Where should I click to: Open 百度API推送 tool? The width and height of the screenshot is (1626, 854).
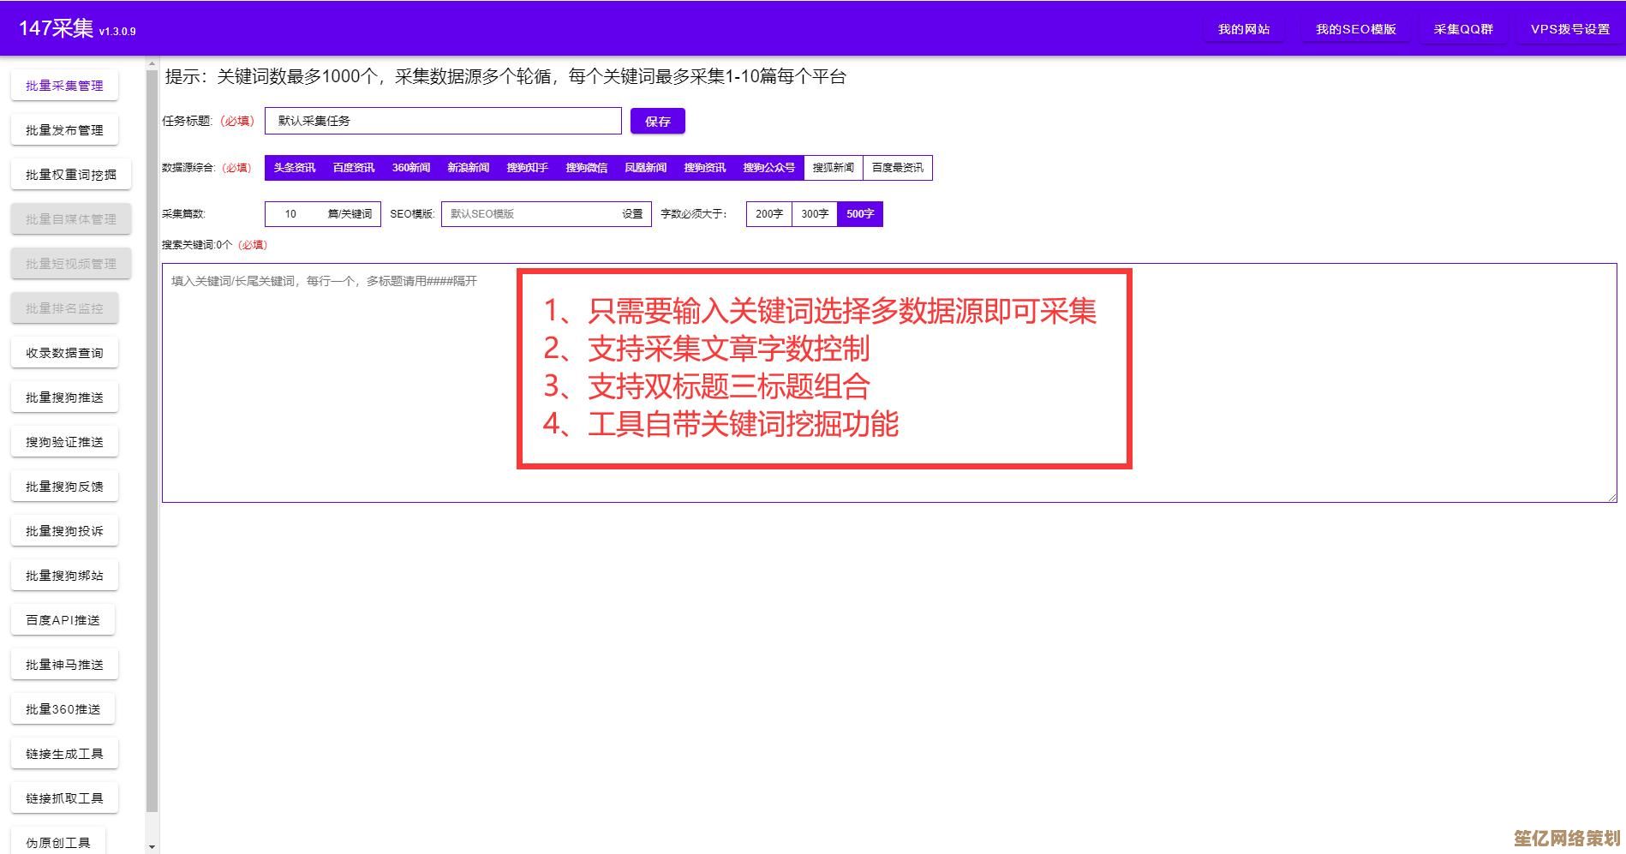63,619
